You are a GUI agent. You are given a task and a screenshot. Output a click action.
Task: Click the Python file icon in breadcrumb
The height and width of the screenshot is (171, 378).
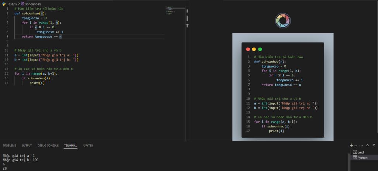pos(4,3)
